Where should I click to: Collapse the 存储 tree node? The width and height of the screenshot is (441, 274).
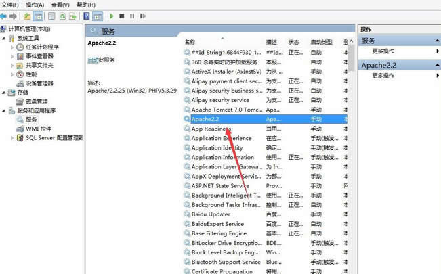coord(3,93)
